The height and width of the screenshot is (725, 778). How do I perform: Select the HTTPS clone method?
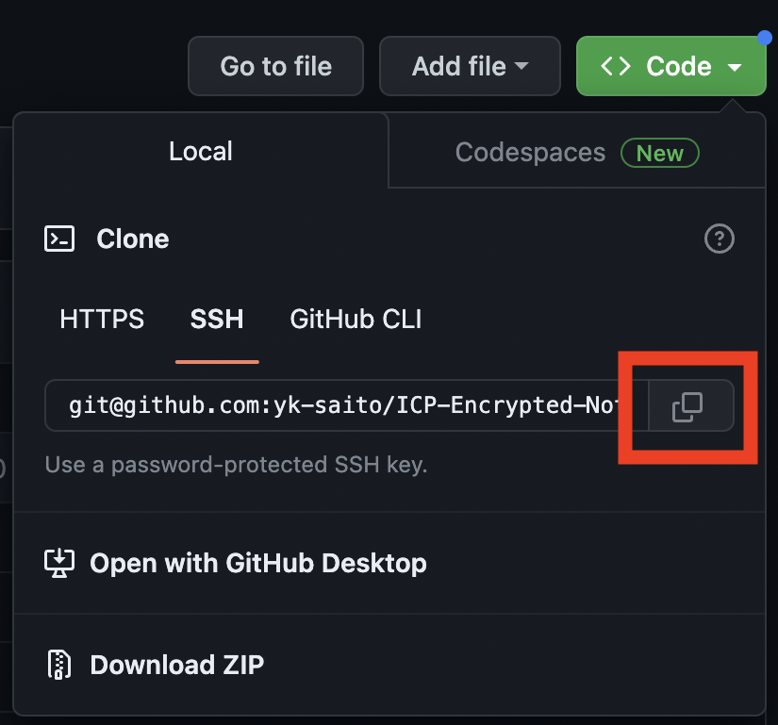(x=102, y=319)
